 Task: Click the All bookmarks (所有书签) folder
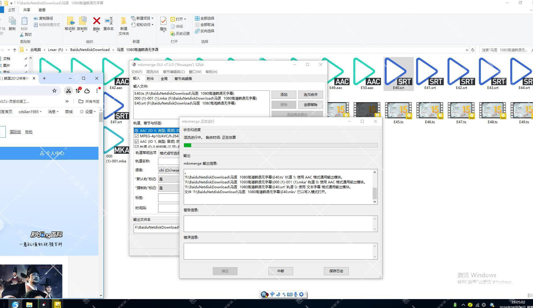click(x=89, y=101)
